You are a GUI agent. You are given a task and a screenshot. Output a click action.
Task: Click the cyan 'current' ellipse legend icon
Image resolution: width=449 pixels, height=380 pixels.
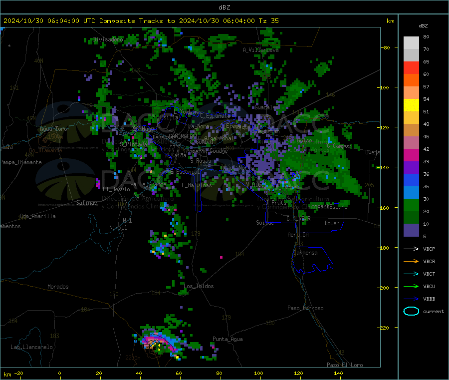click(x=411, y=311)
